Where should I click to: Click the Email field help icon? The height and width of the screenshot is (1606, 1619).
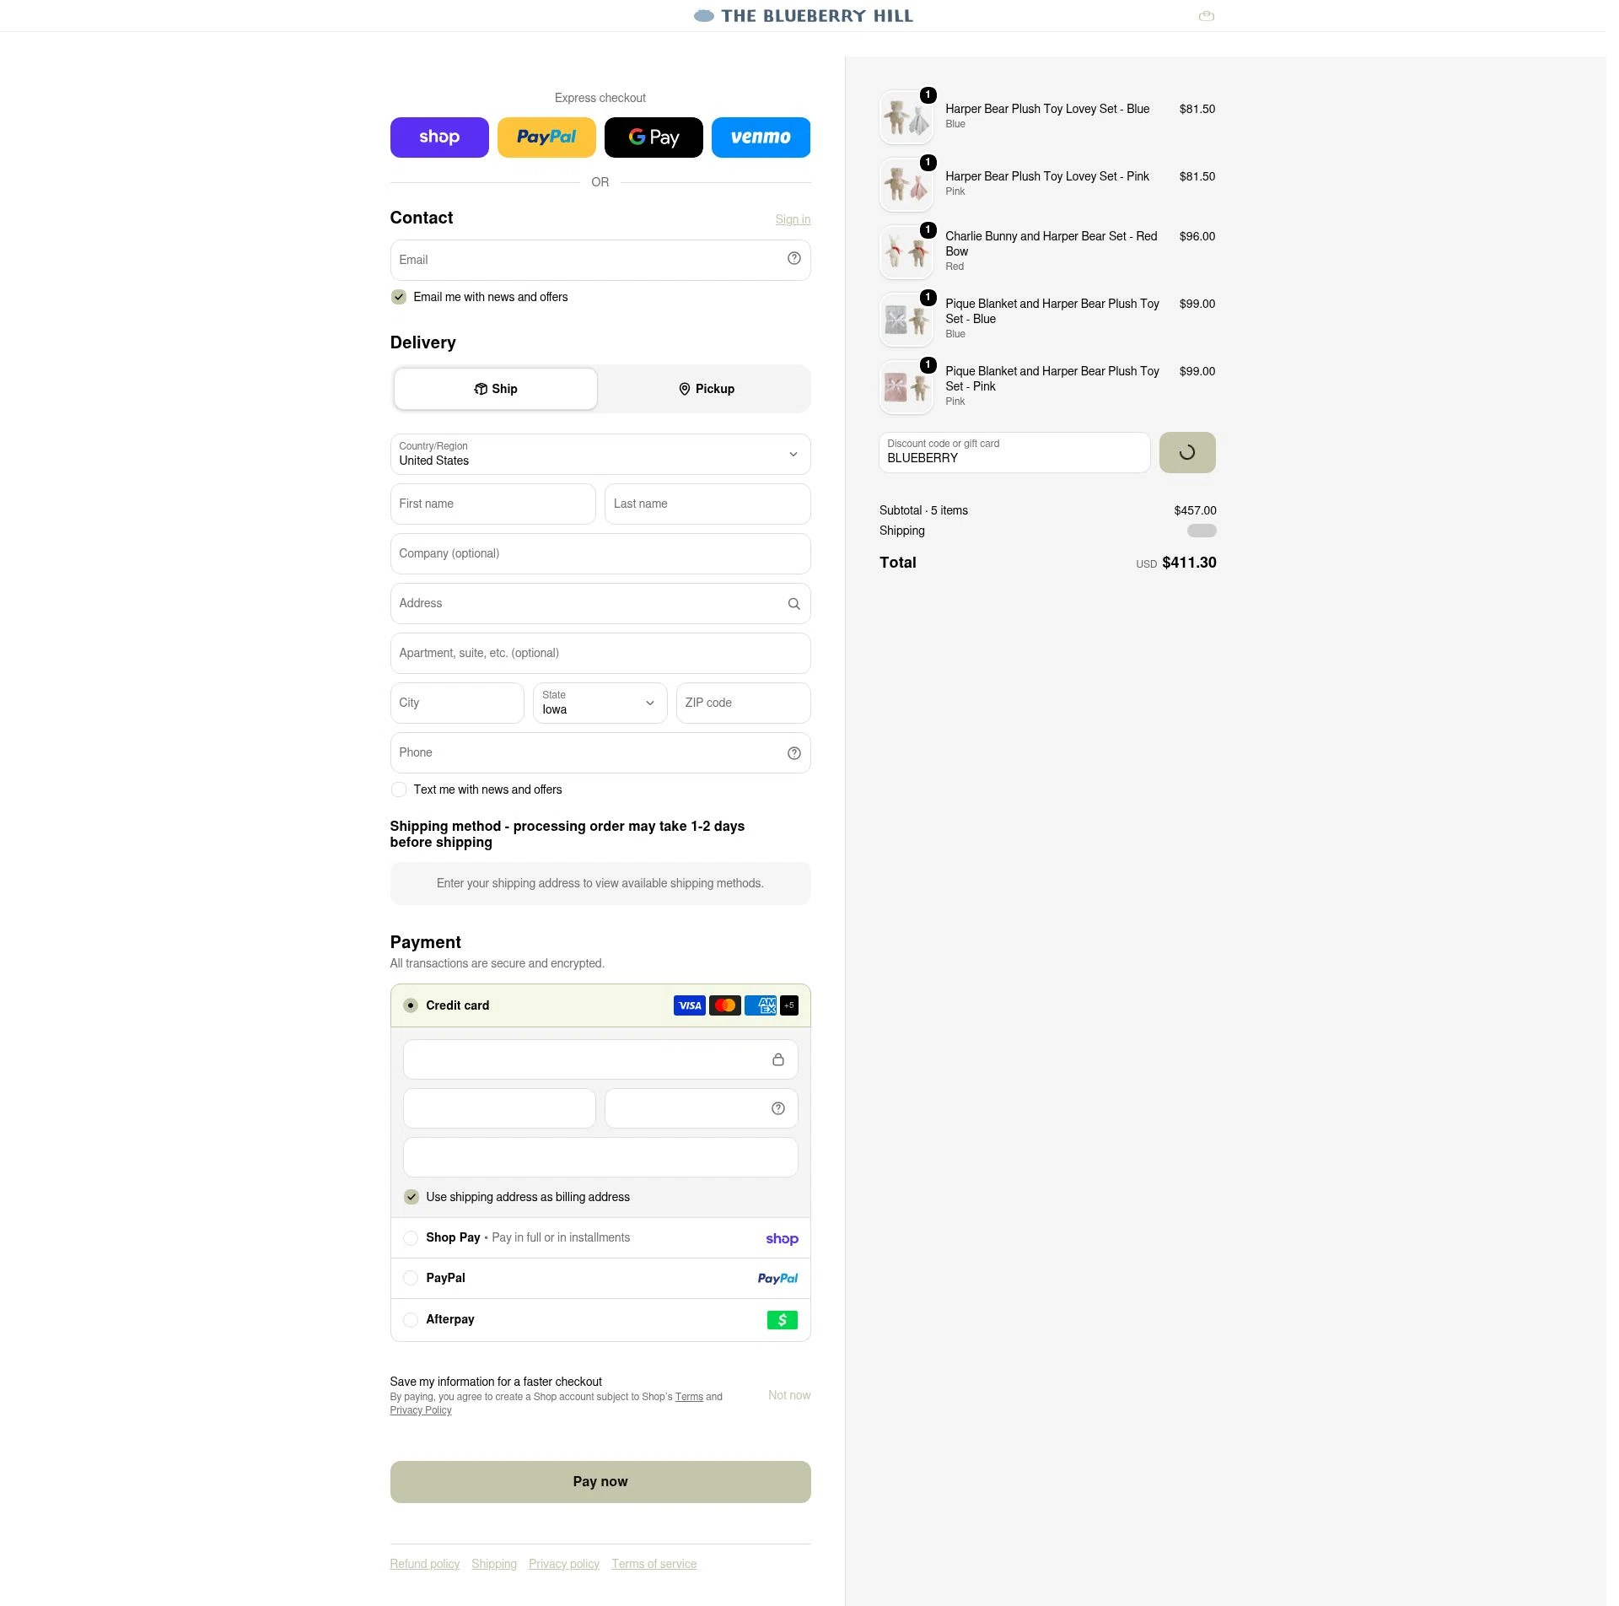pos(793,259)
